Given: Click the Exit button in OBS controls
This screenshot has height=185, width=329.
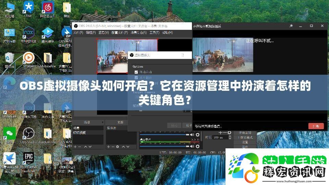Looking at the screenshot, I should click(x=245, y=147).
